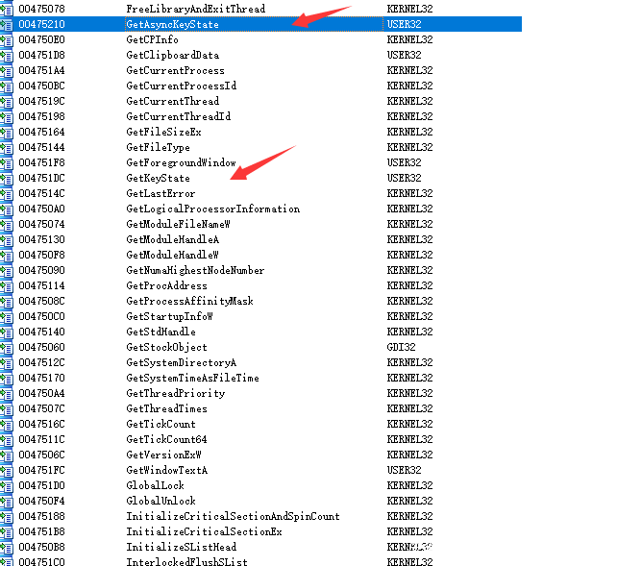
Task: Click the import icon beside GetForegroundWindow
Action: (7, 163)
